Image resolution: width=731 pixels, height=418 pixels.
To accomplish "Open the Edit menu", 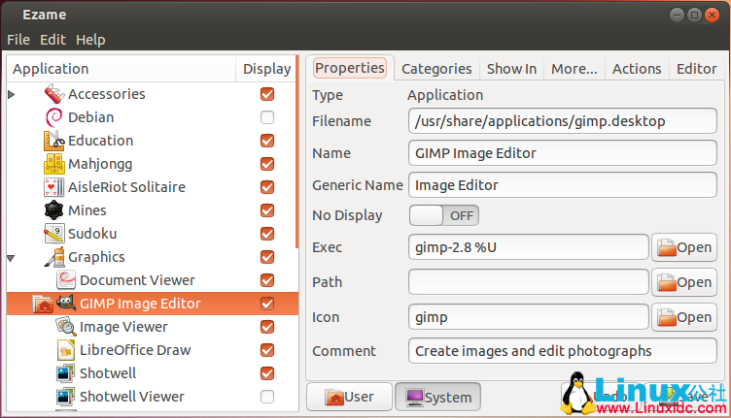I will (x=52, y=40).
